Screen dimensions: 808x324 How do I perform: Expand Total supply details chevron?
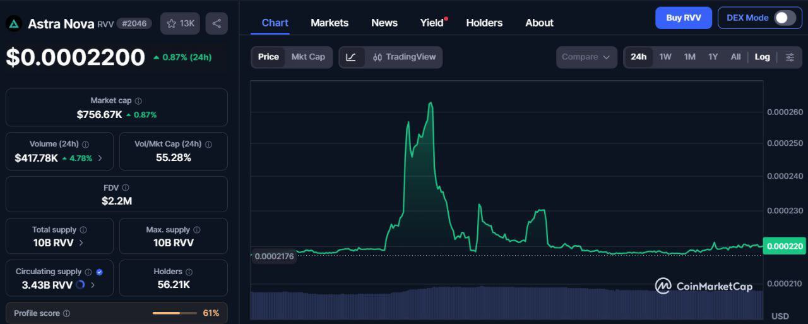coord(81,243)
